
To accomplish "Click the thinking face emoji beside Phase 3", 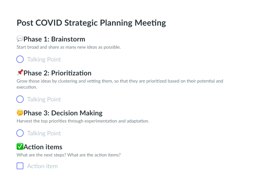I will 20,113.
